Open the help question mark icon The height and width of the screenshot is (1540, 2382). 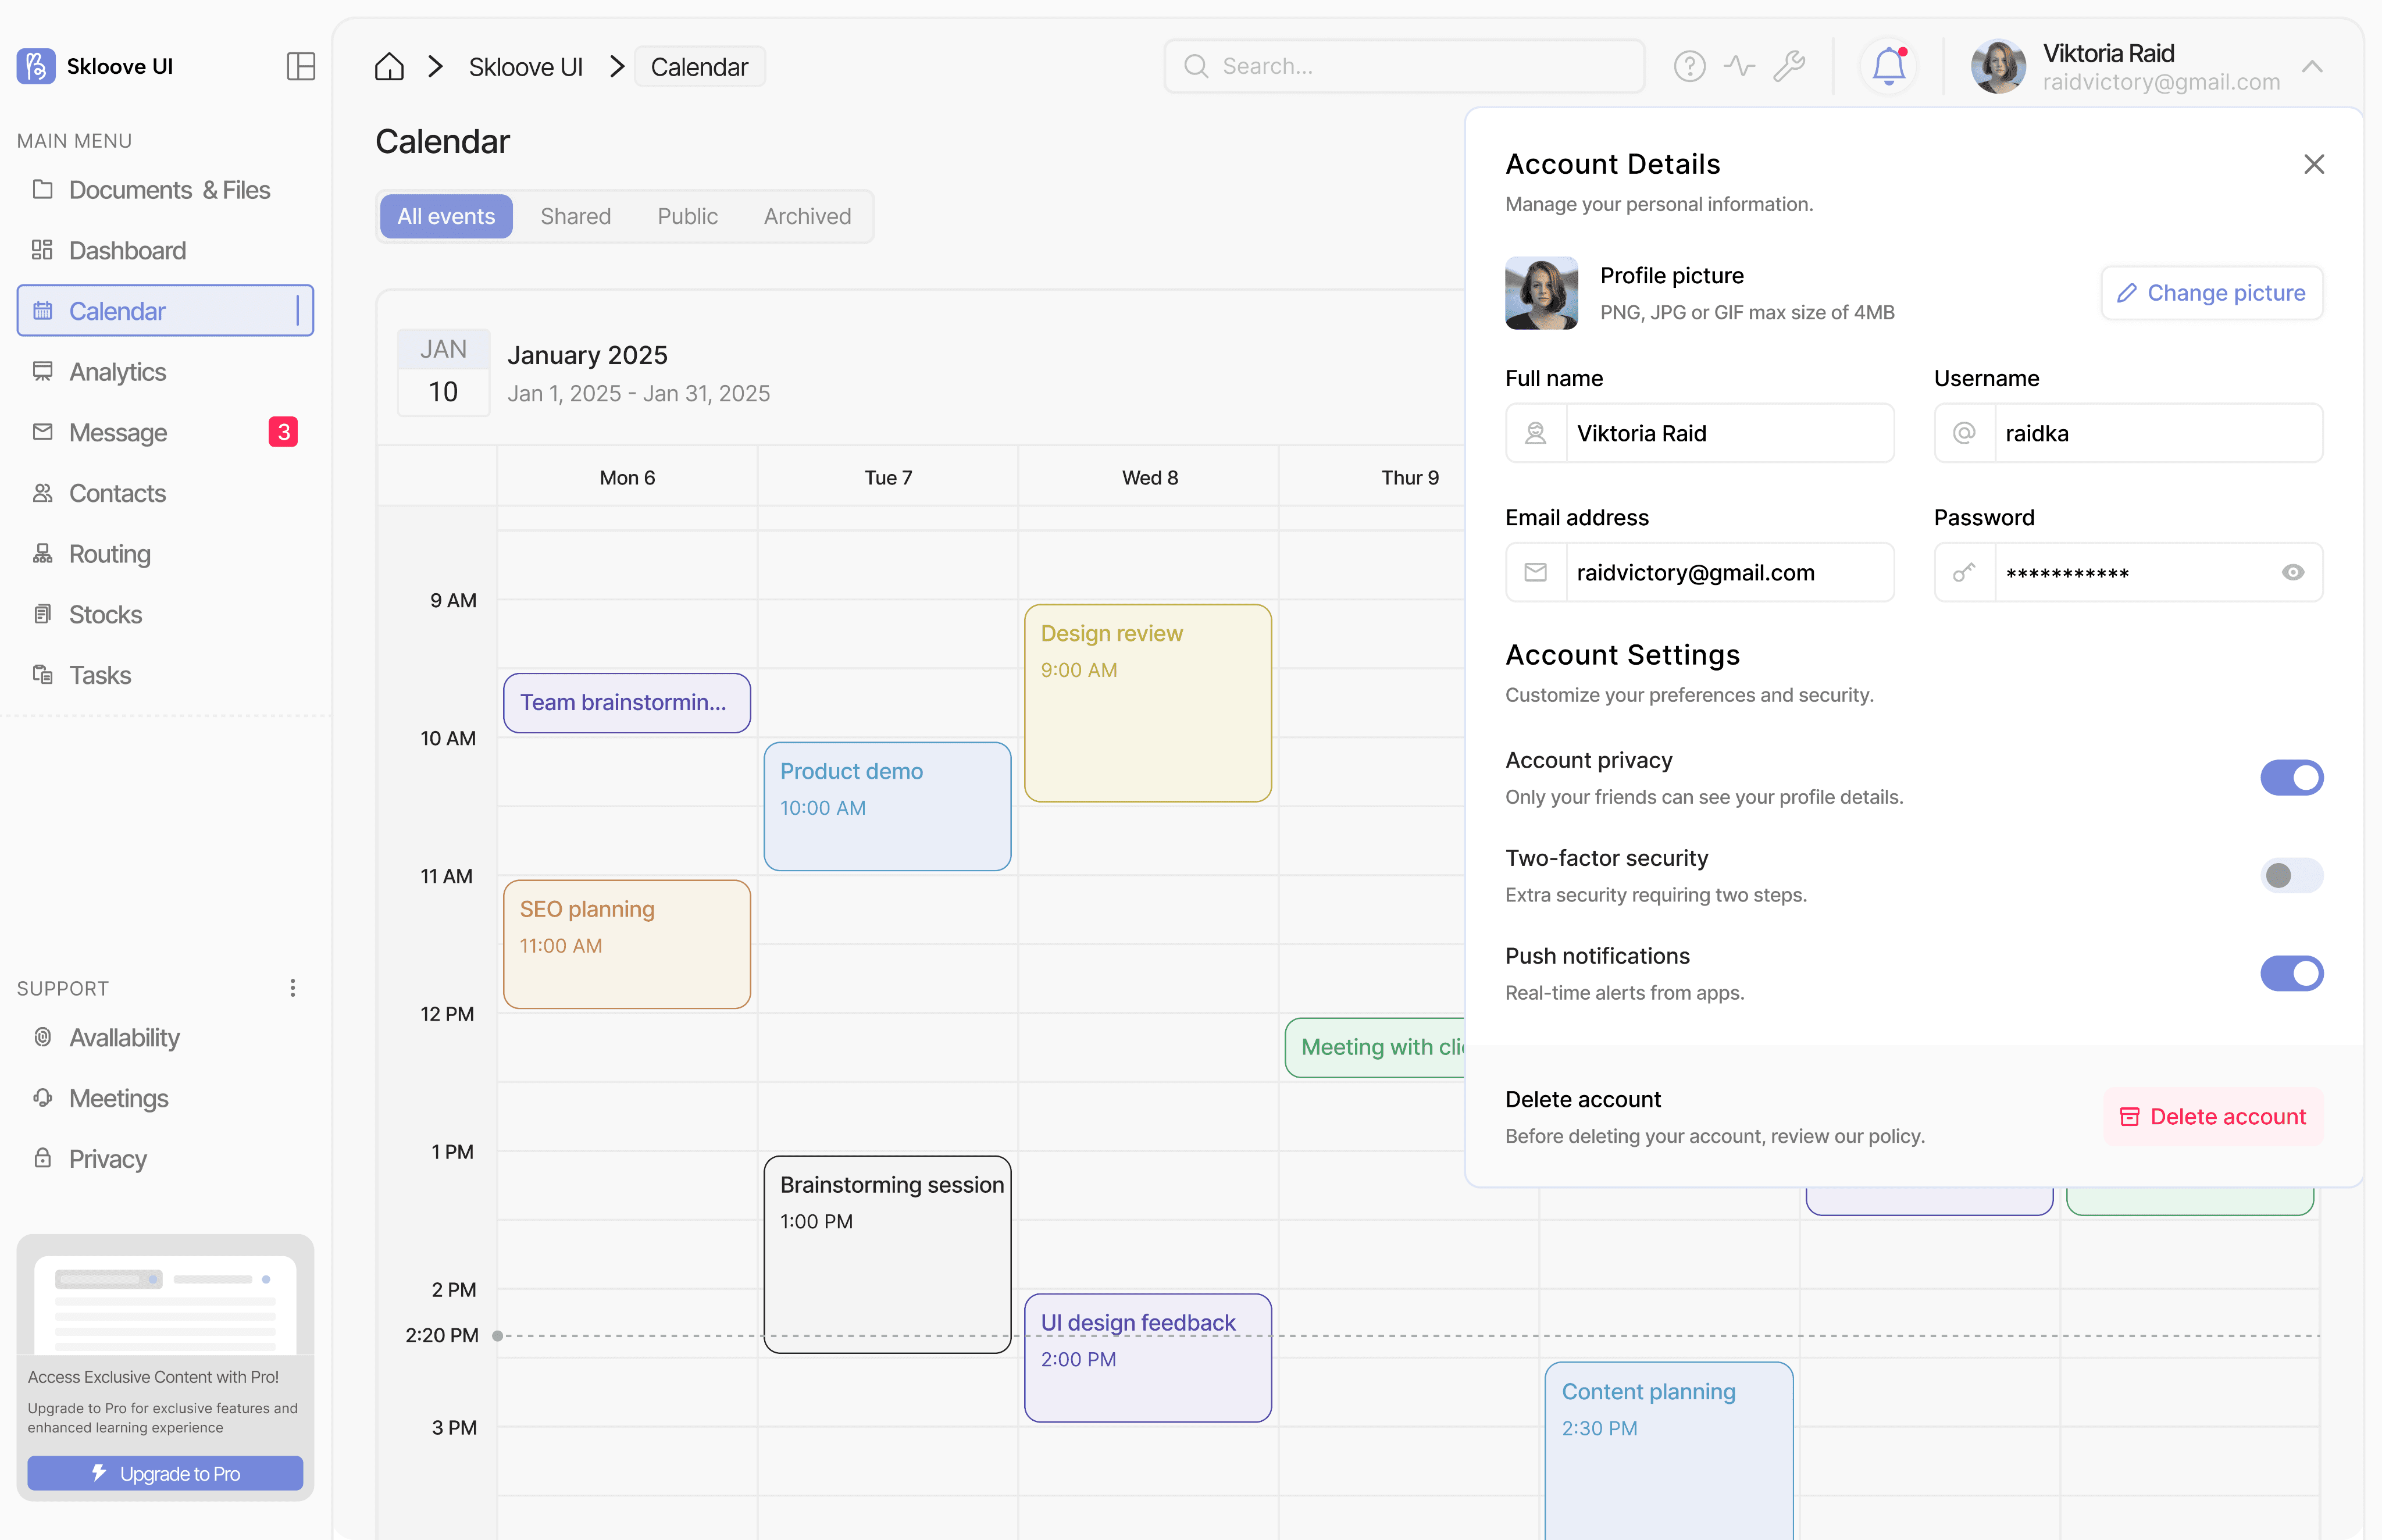click(1689, 66)
